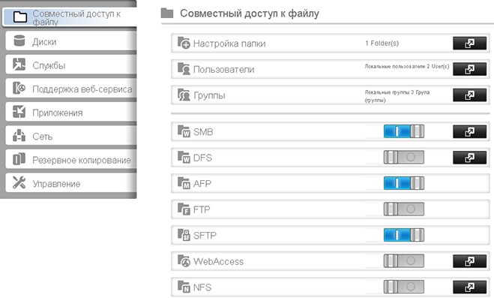
Task: Click the WebAccess label
Action: [x=218, y=261]
